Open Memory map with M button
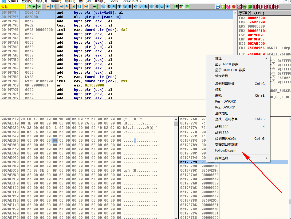The width and height of the screenshot is (291, 219). pyautogui.click(x=114, y=7)
